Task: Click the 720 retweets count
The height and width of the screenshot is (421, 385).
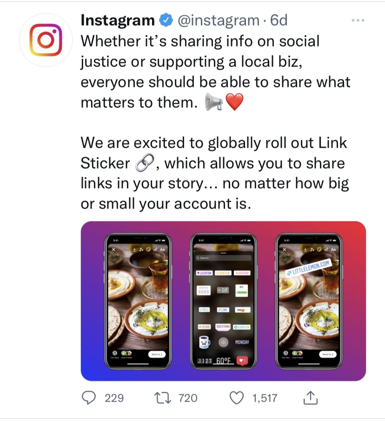Action: pos(188,398)
